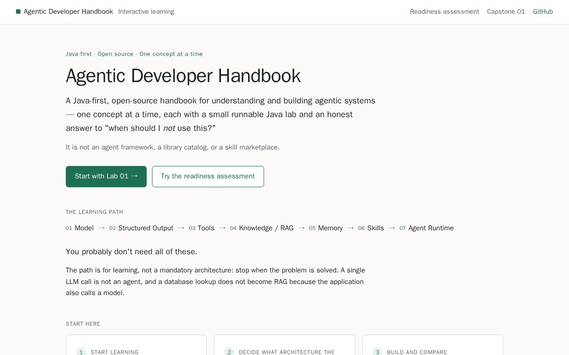Select step 05 Memory in the learning path
This screenshot has width=569, height=355.
[326, 228]
